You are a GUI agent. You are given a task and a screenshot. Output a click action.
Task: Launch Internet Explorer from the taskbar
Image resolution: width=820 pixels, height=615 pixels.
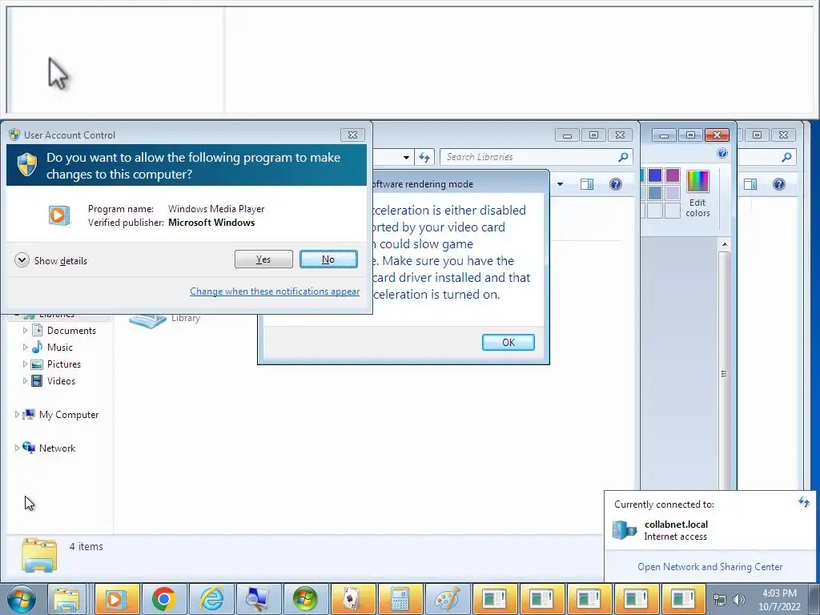(x=211, y=599)
